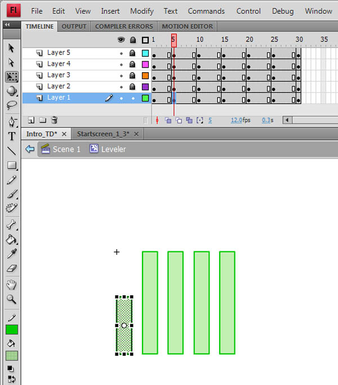
Task: Select the Text tool
Action: click(11, 136)
